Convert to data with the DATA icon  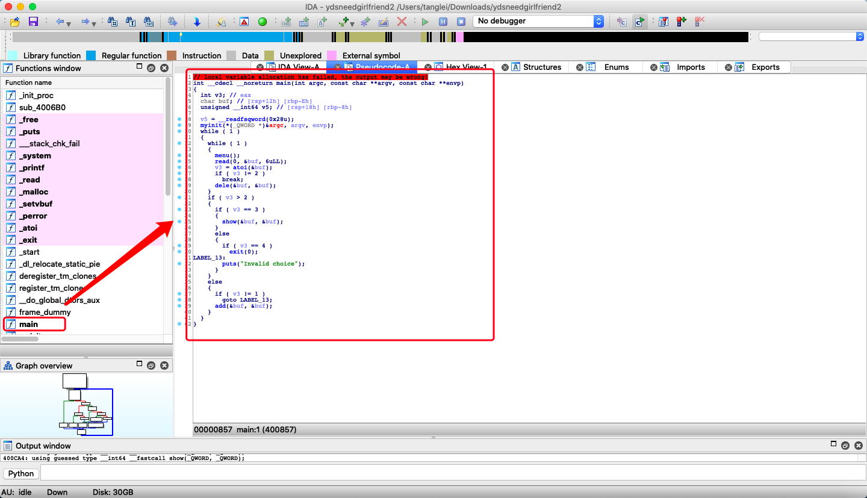[304, 22]
